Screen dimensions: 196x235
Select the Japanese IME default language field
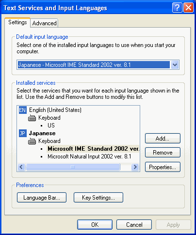(98, 65)
